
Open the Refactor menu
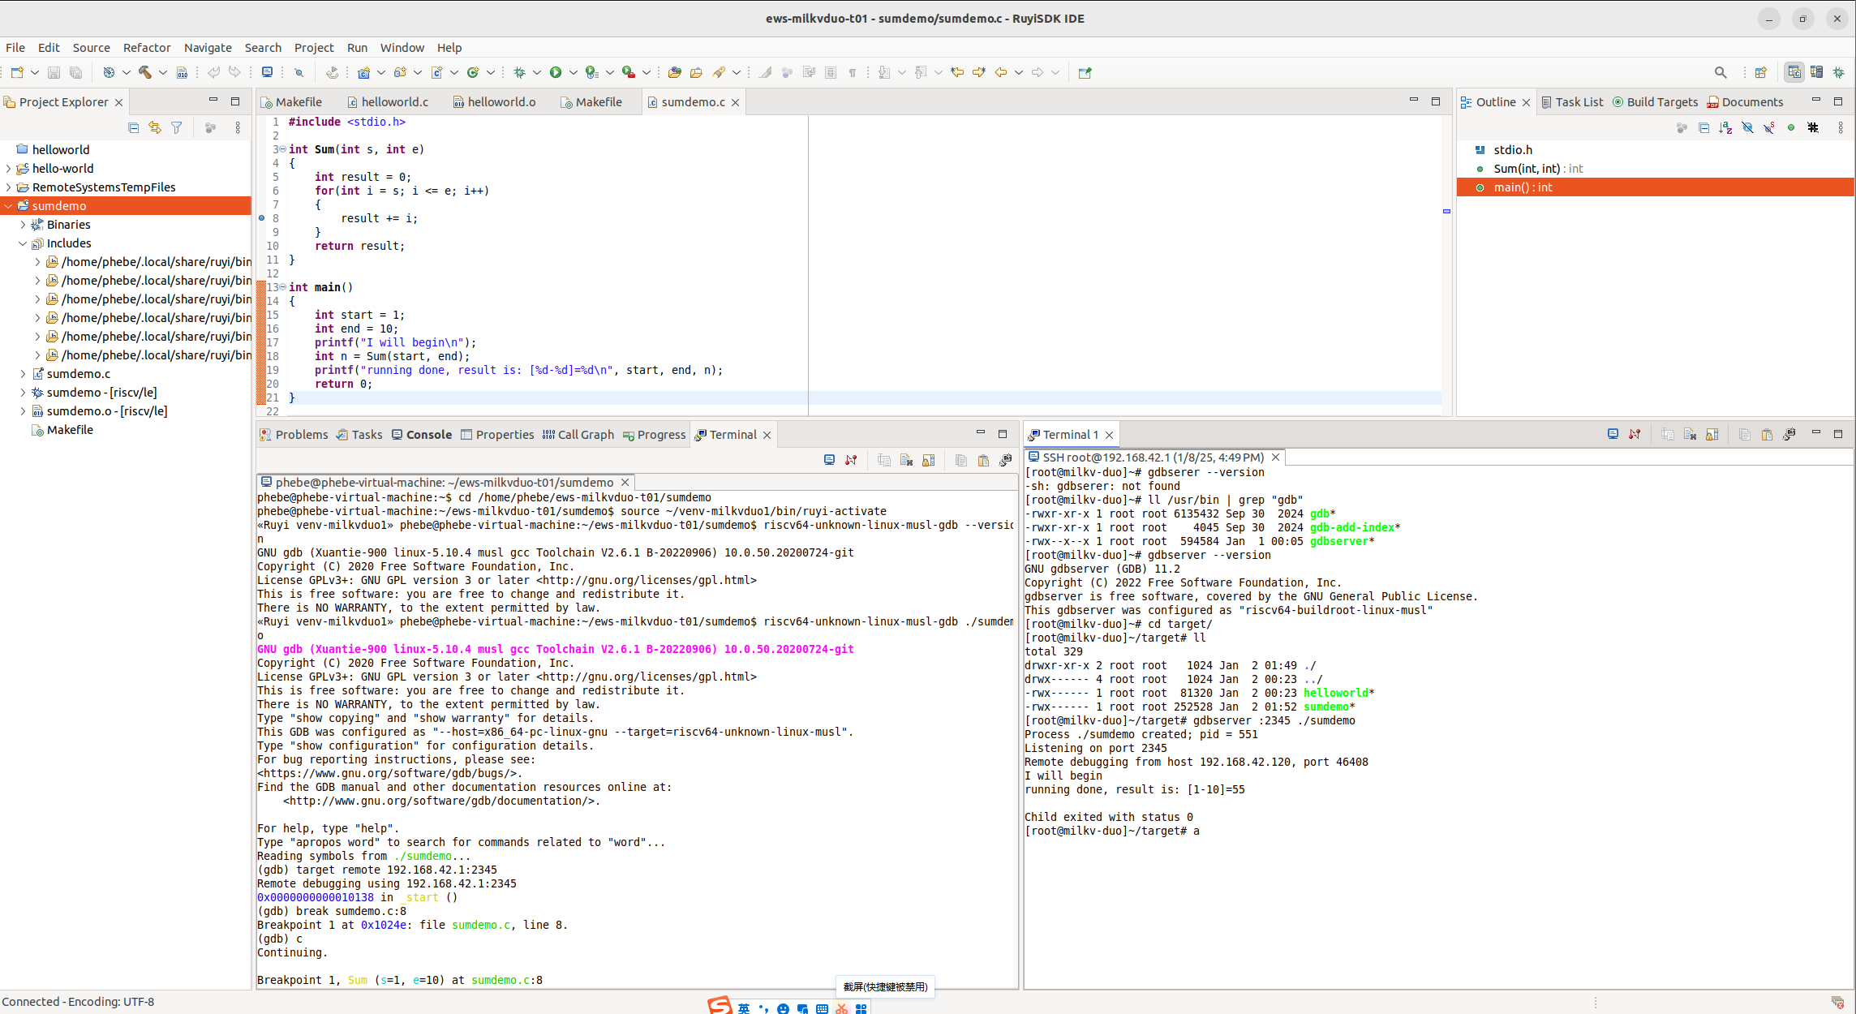146,47
